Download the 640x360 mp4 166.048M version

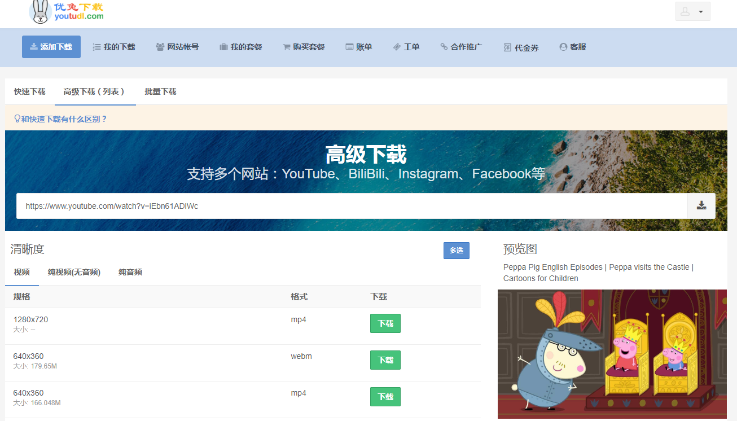pyautogui.click(x=385, y=397)
